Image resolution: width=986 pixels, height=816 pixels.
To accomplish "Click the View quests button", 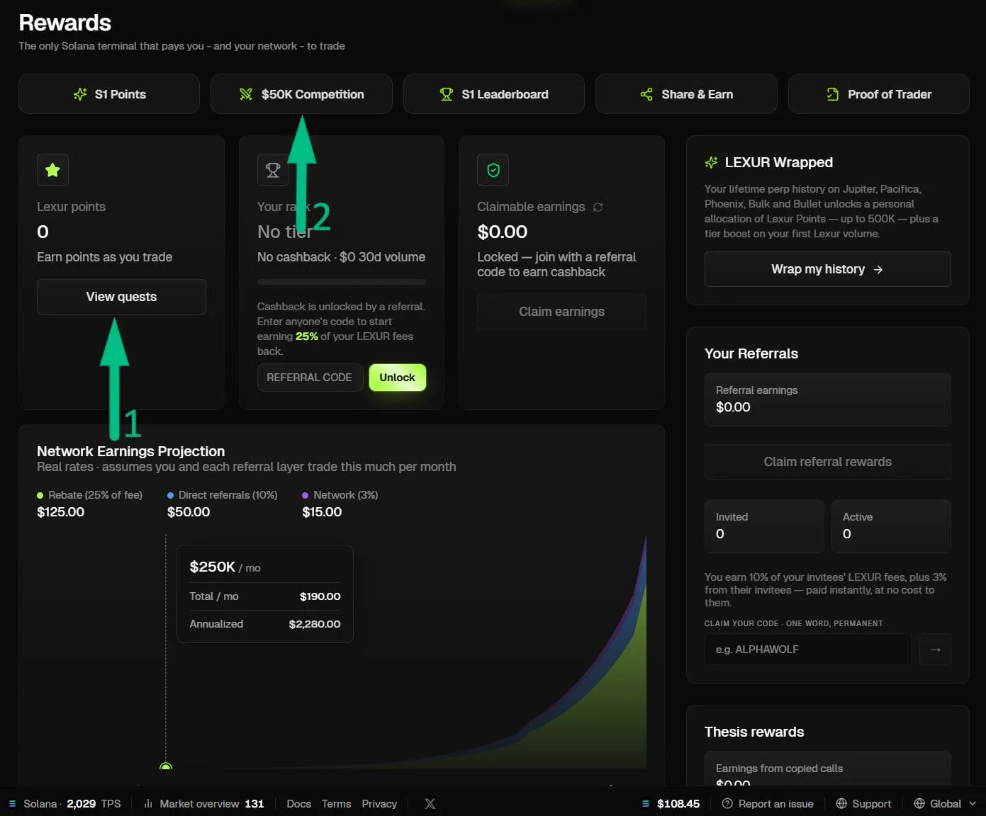I will (x=121, y=297).
